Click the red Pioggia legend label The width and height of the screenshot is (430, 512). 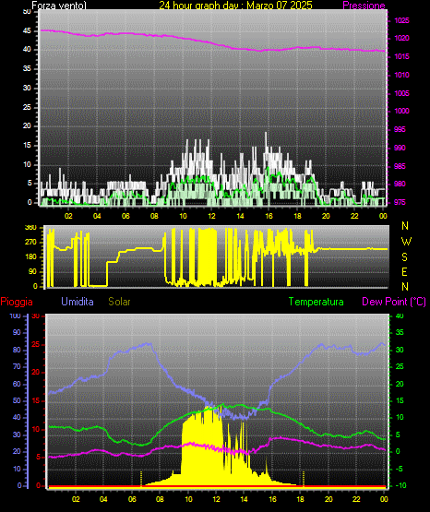[17, 302]
